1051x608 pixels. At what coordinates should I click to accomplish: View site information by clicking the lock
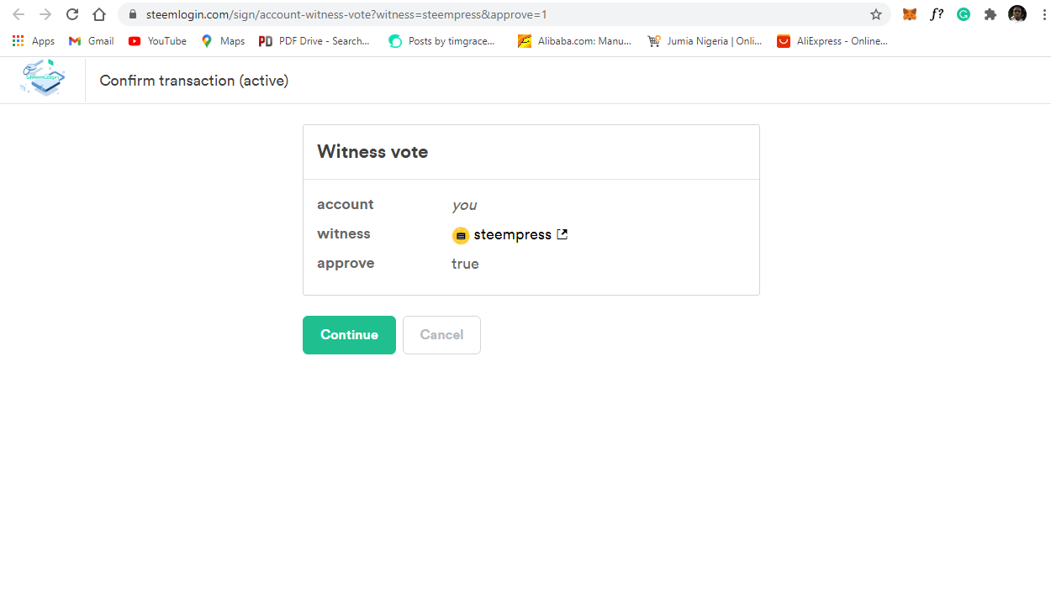coord(132,14)
